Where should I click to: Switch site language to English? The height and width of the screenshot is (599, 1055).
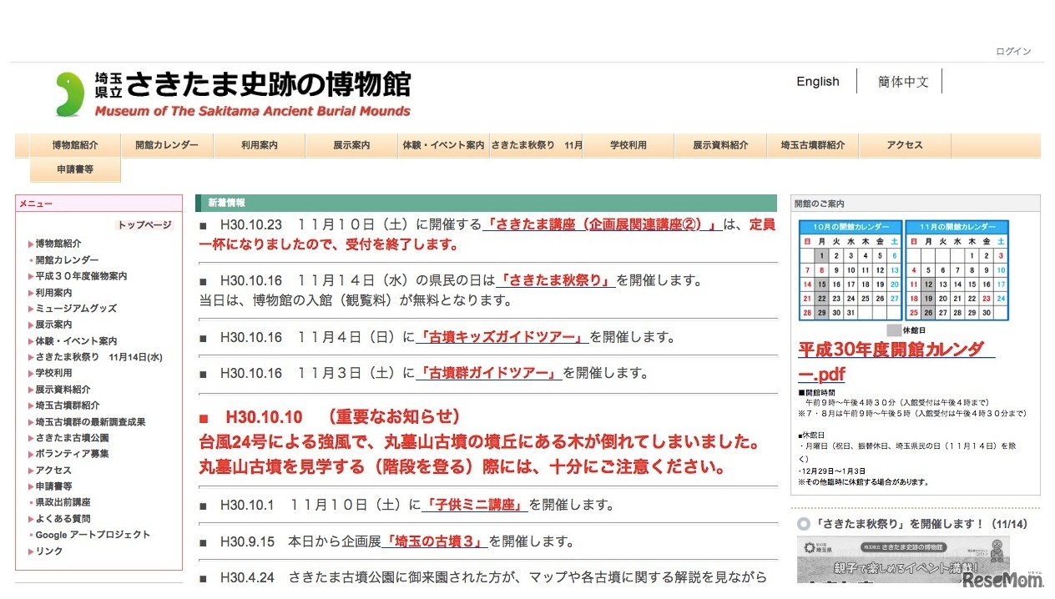[x=817, y=82]
